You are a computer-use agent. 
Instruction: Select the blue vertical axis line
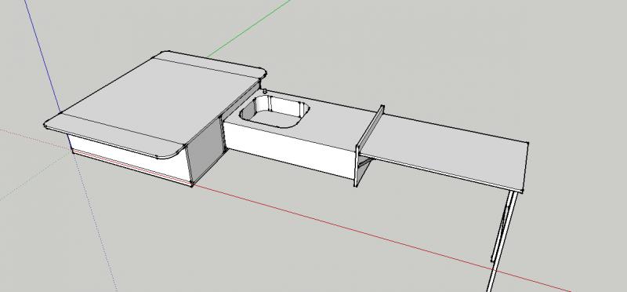click(42, 56)
